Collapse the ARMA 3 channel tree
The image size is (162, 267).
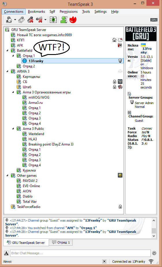7,71
